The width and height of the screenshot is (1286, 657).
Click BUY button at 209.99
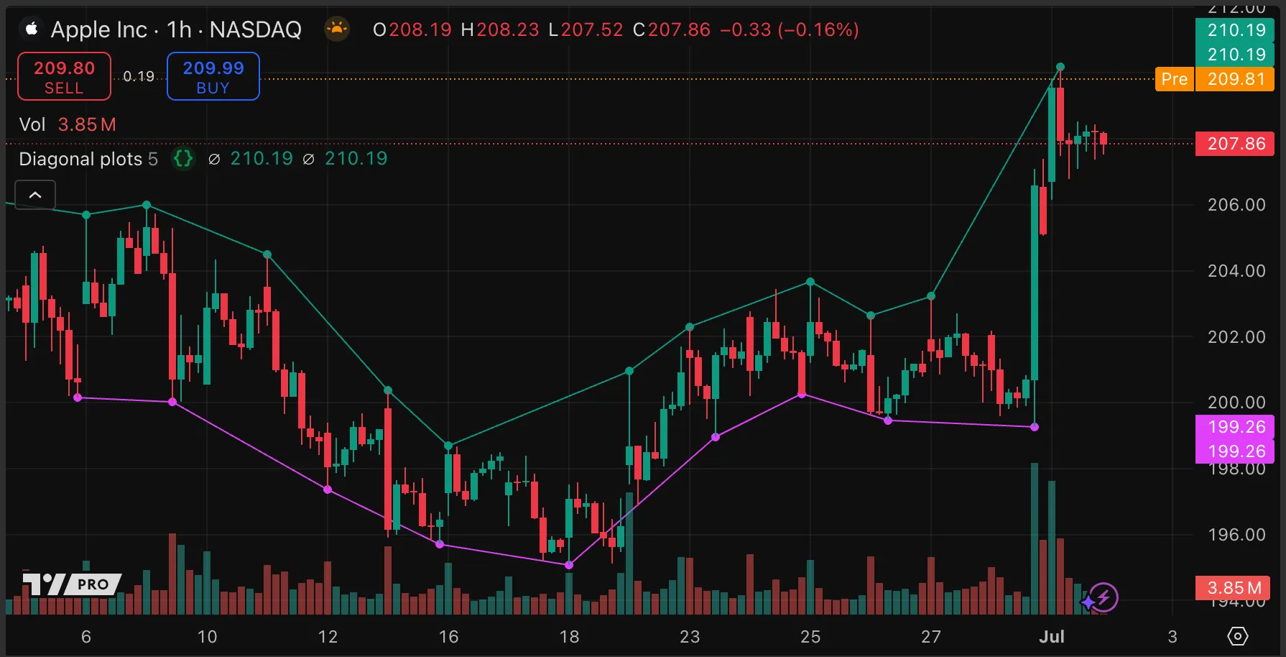coord(213,76)
